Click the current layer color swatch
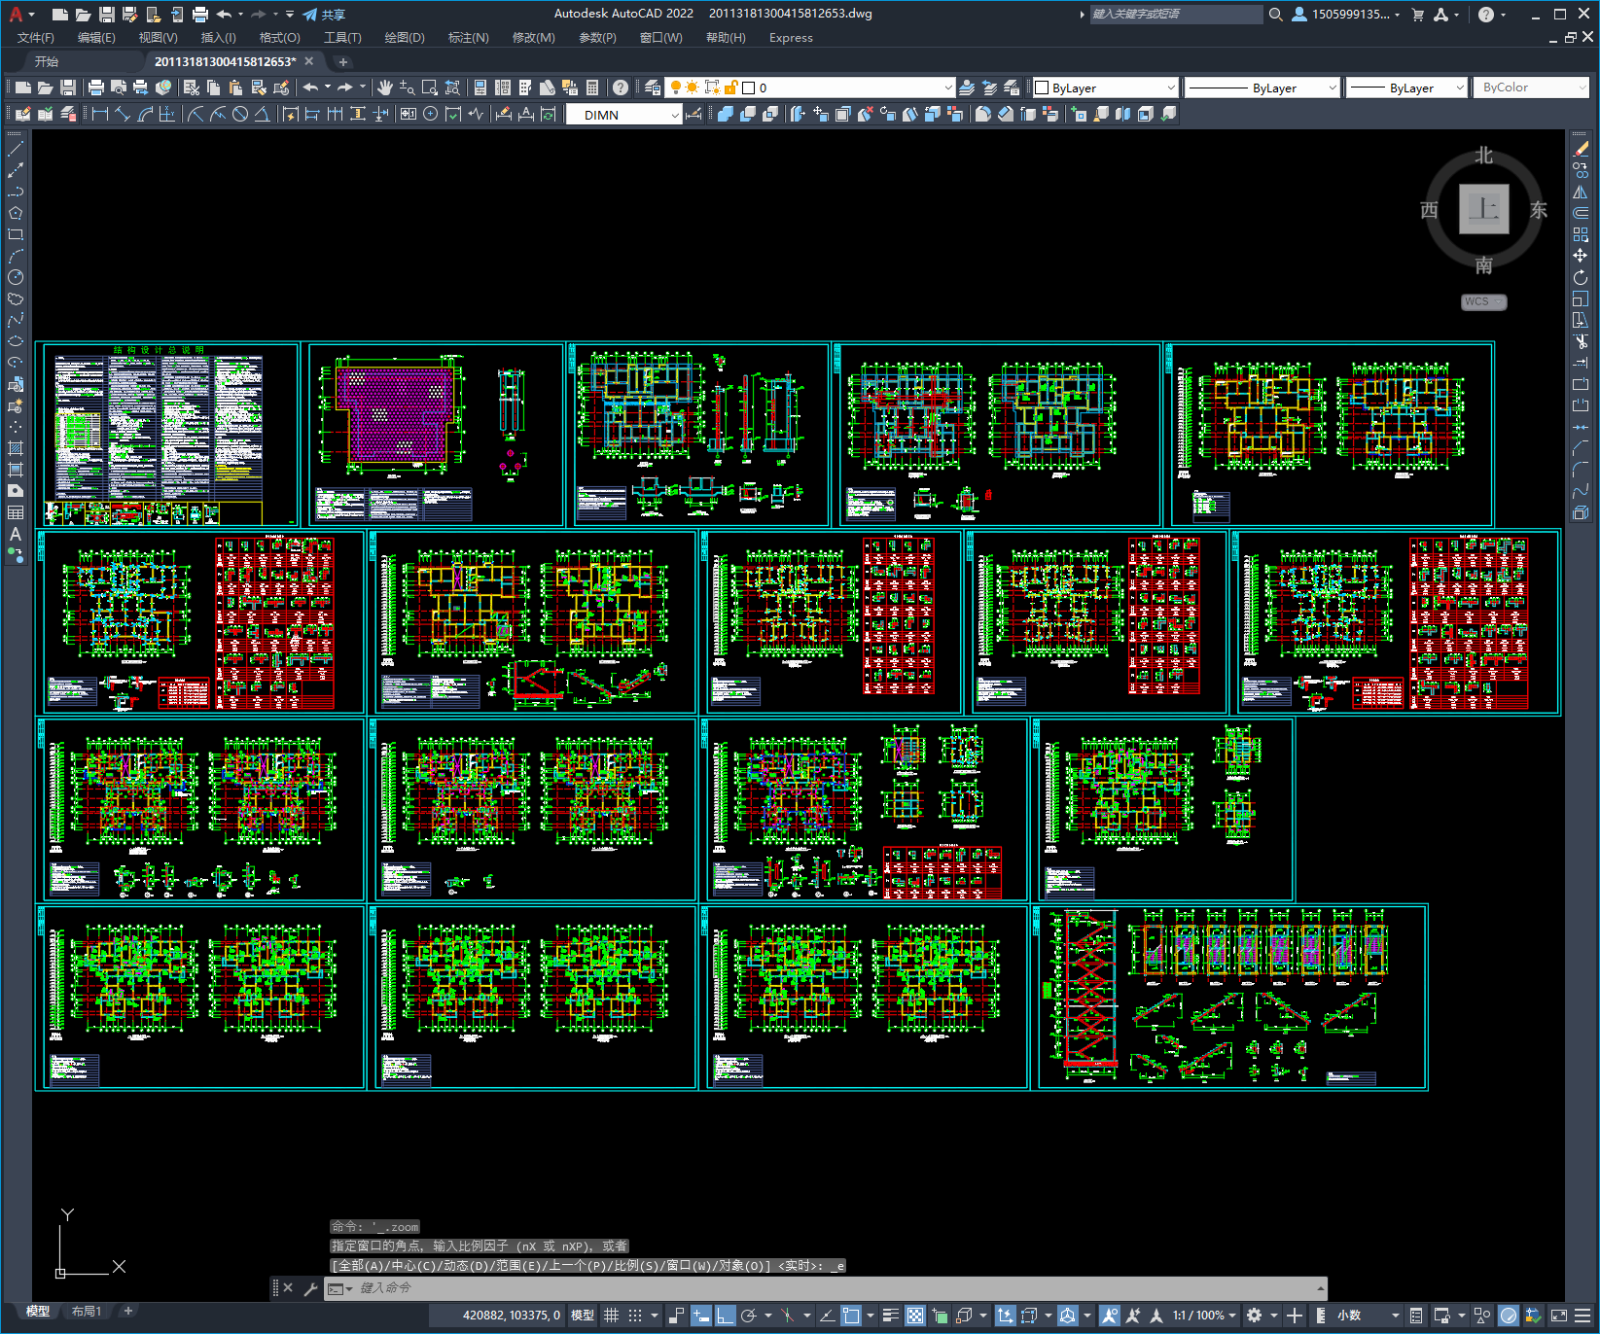 (x=749, y=88)
